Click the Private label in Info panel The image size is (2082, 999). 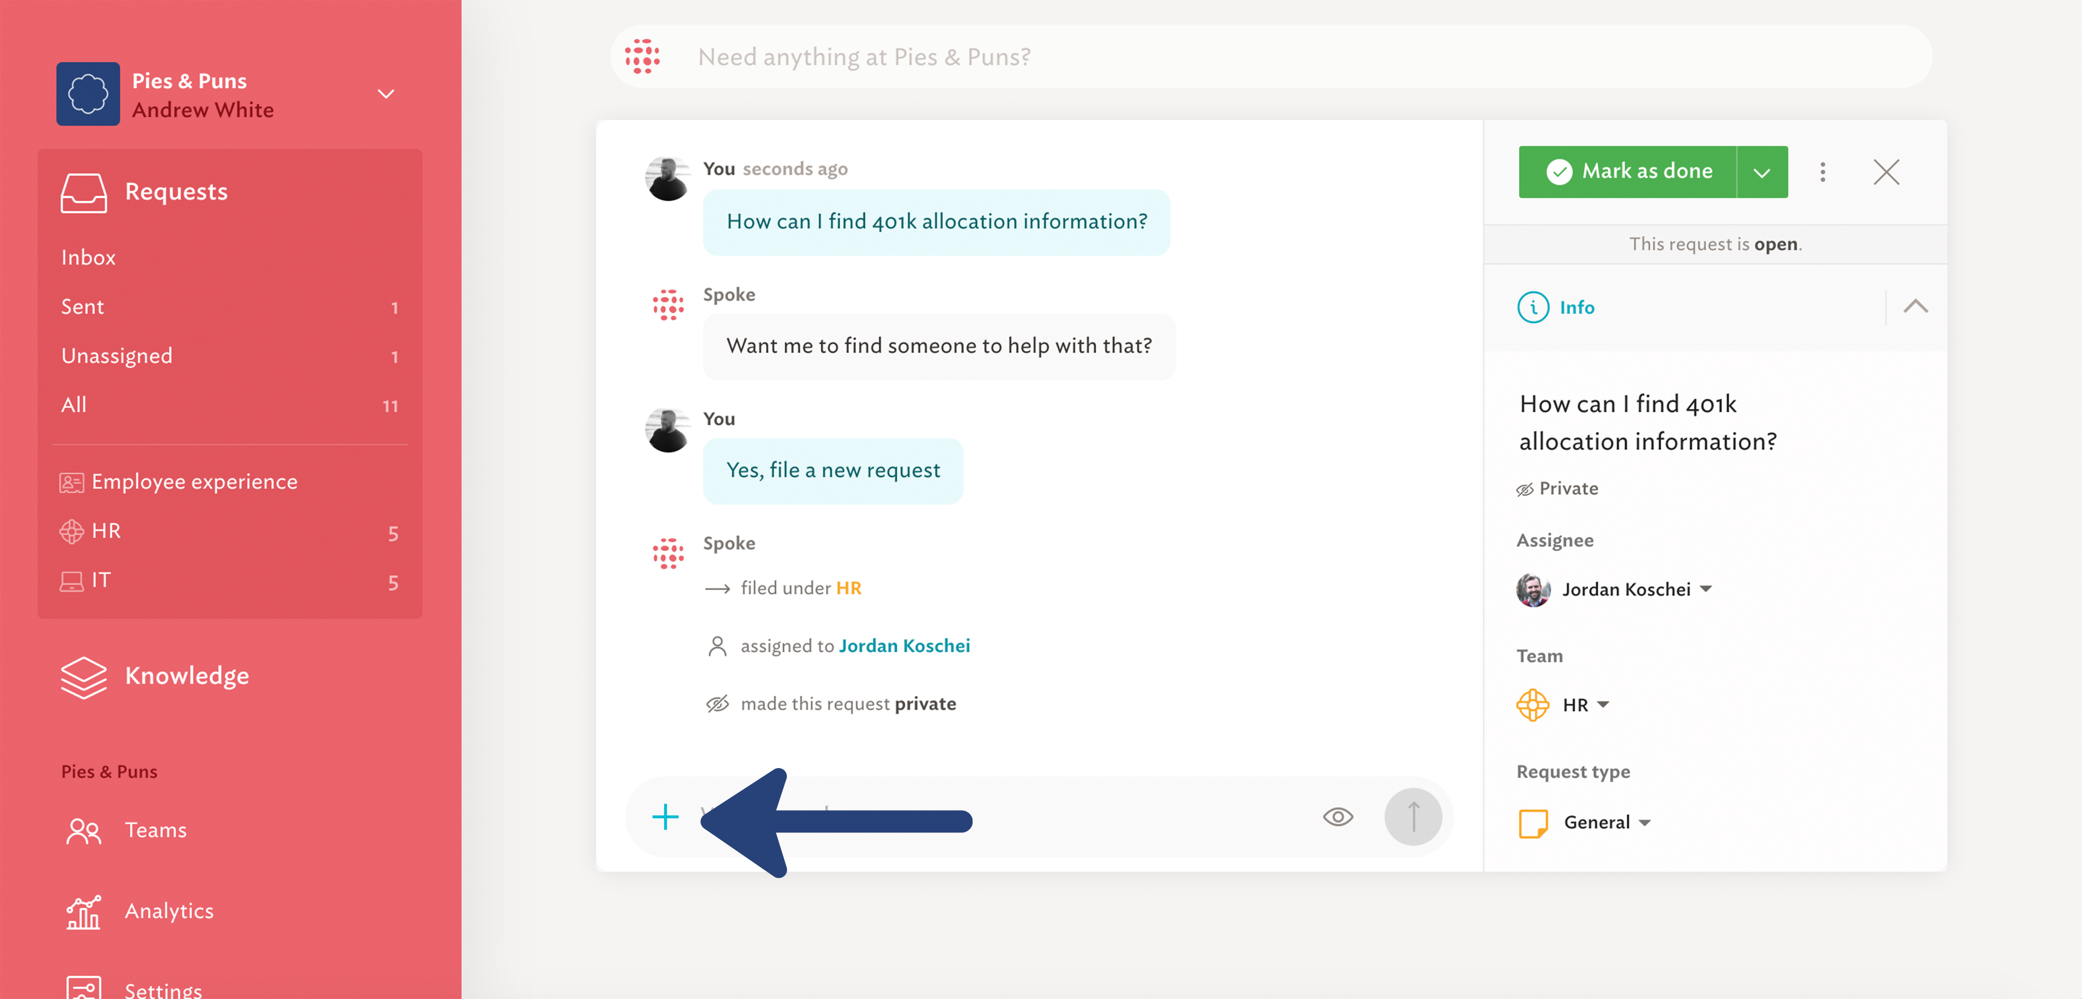point(1558,488)
